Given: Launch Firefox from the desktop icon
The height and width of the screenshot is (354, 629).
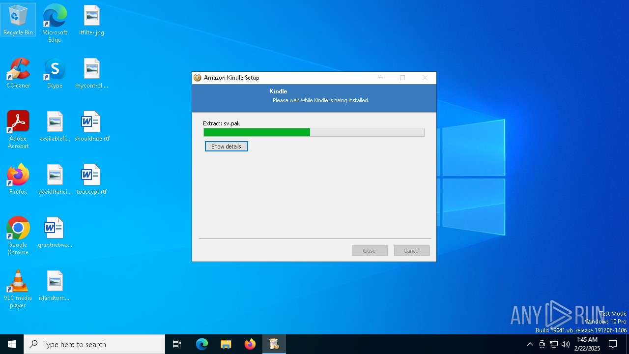Looking at the screenshot, I should coord(18,179).
